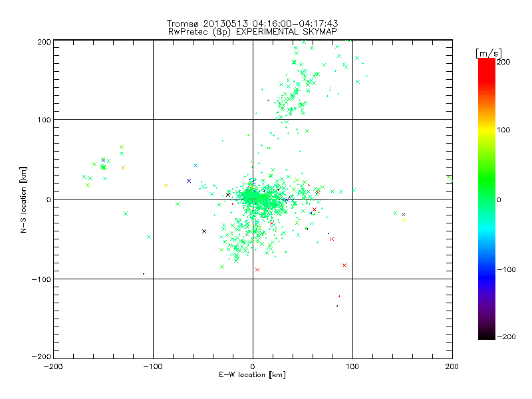532x399 pixels.
Task: Click the '-200' label on the colorbar
Action: (506, 336)
